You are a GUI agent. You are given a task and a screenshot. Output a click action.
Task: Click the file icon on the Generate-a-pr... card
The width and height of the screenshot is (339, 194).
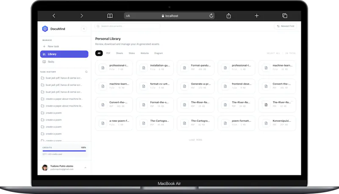[x=184, y=86]
